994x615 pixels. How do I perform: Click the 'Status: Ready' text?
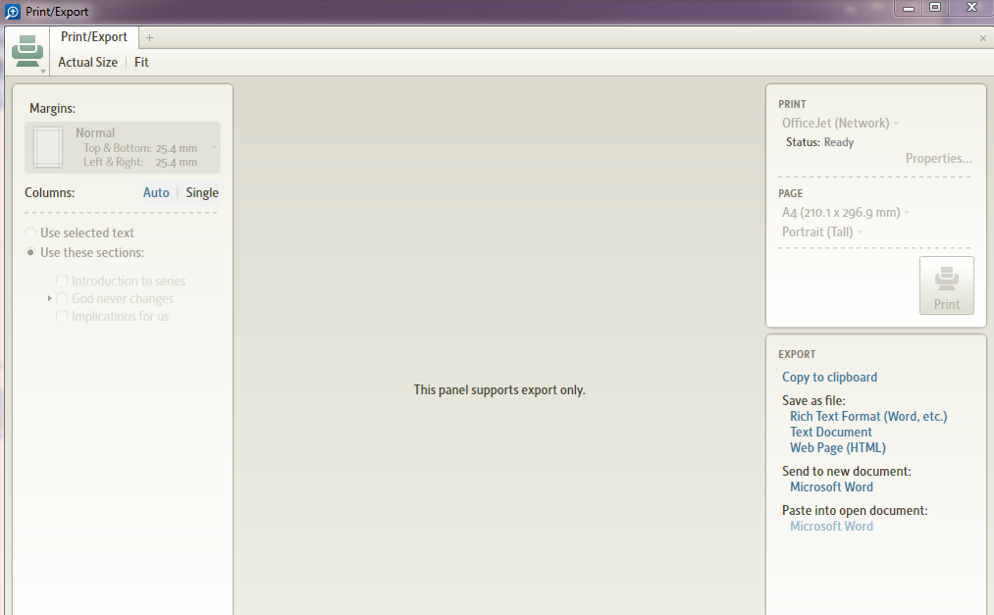[x=819, y=142]
